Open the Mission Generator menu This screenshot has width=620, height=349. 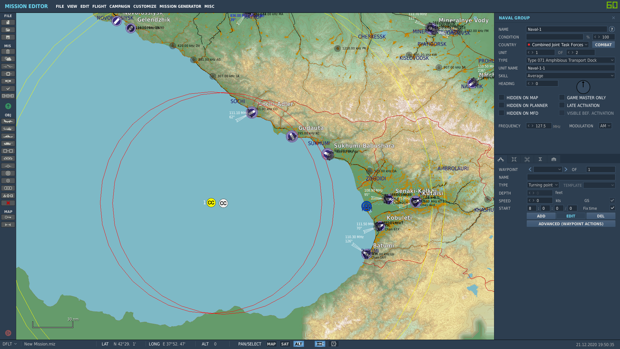click(x=180, y=6)
